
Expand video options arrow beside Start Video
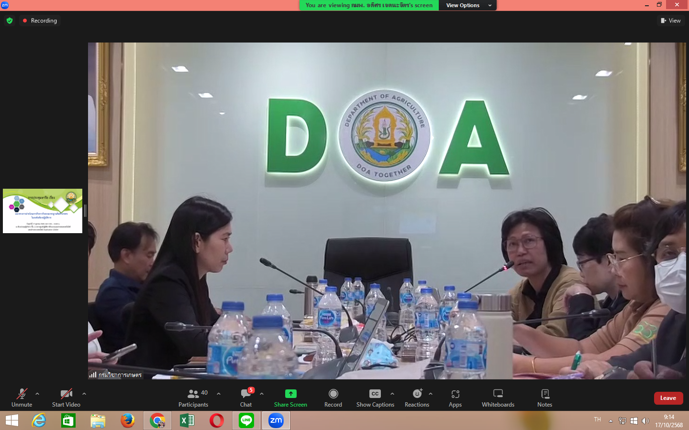click(x=84, y=394)
